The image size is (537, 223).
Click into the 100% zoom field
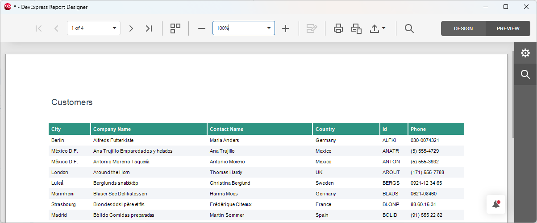pyautogui.click(x=237, y=28)
